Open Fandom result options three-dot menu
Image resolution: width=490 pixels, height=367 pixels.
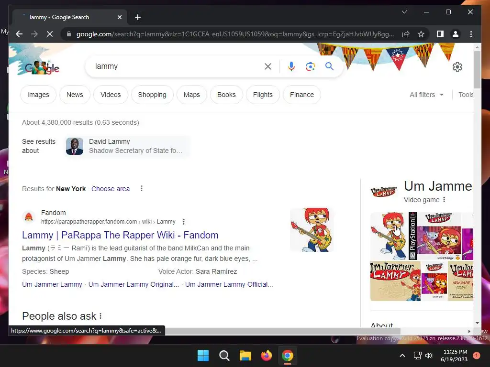point(184,222)
